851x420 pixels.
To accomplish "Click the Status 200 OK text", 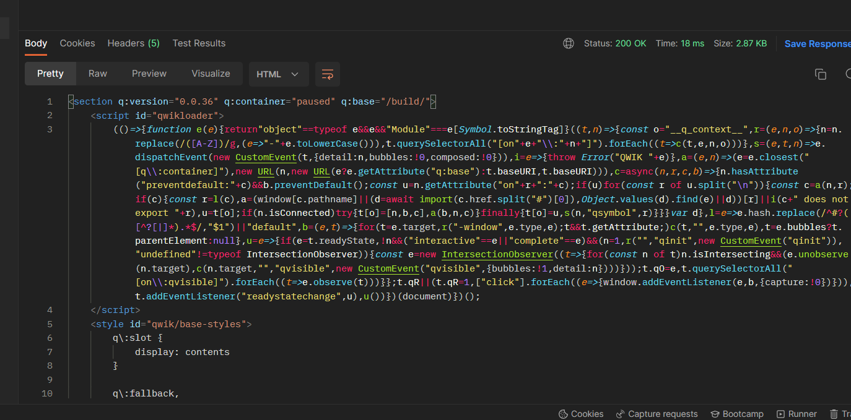I will (x=615, y=43).
